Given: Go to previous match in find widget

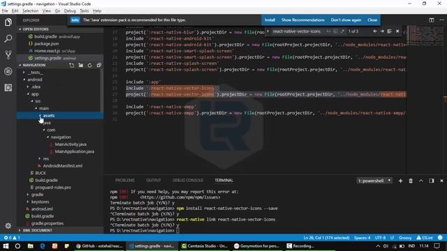Looking at the screenshot, I should [x=375, y=31].
